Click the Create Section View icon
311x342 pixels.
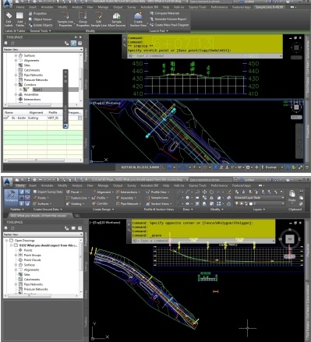tap(138, 19)
